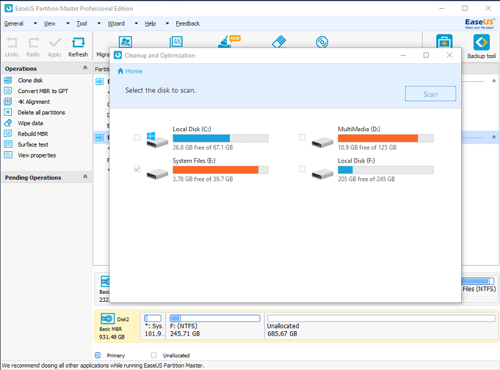
Task: Choose Convert MBR to GPT operation
Action: tap(42, 91)
